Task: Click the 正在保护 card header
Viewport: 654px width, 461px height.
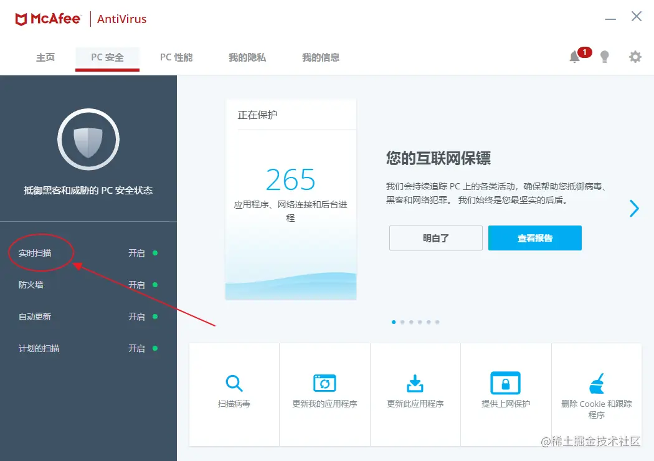Action: tap(257, 115)
